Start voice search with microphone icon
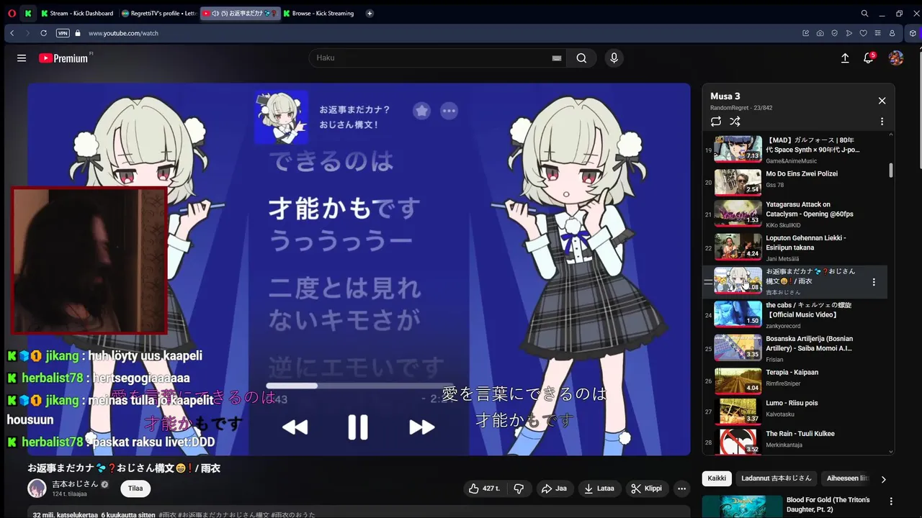Image resolution: width=922 pixels, height=518 pixels. (x=614, y=58)
